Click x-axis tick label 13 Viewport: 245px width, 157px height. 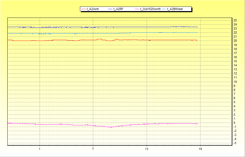click(x=147, y=149)
